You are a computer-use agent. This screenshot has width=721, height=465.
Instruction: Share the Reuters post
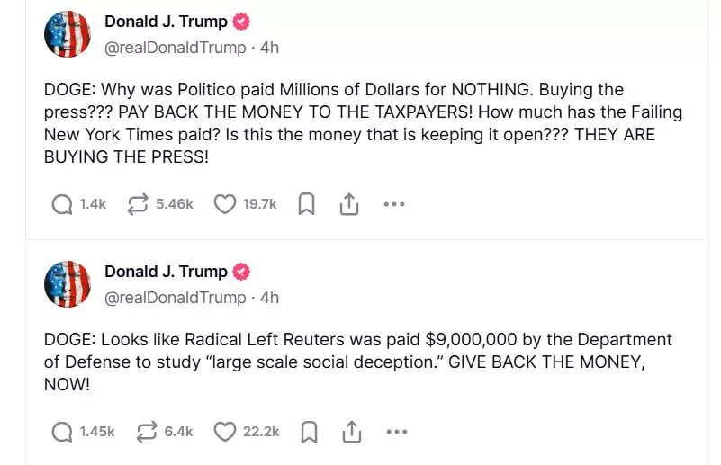coord(352,433)
